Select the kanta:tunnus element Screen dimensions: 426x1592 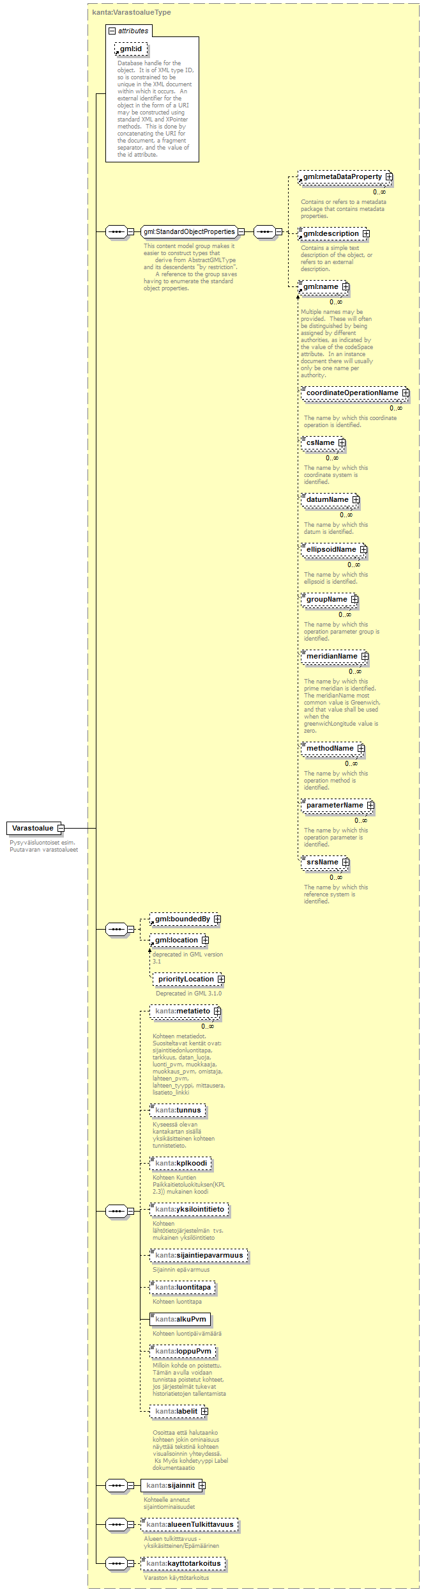(x=178, y=1110)
